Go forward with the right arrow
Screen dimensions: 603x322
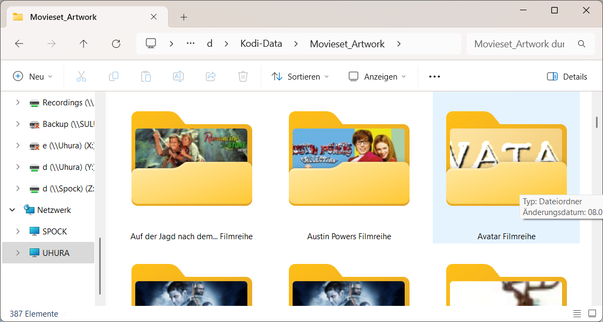click(x=51, y=44)
